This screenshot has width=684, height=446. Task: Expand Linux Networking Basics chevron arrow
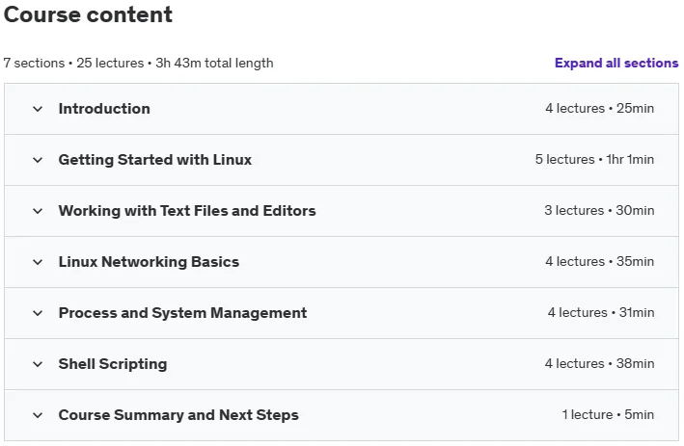(x=38, y=262)
